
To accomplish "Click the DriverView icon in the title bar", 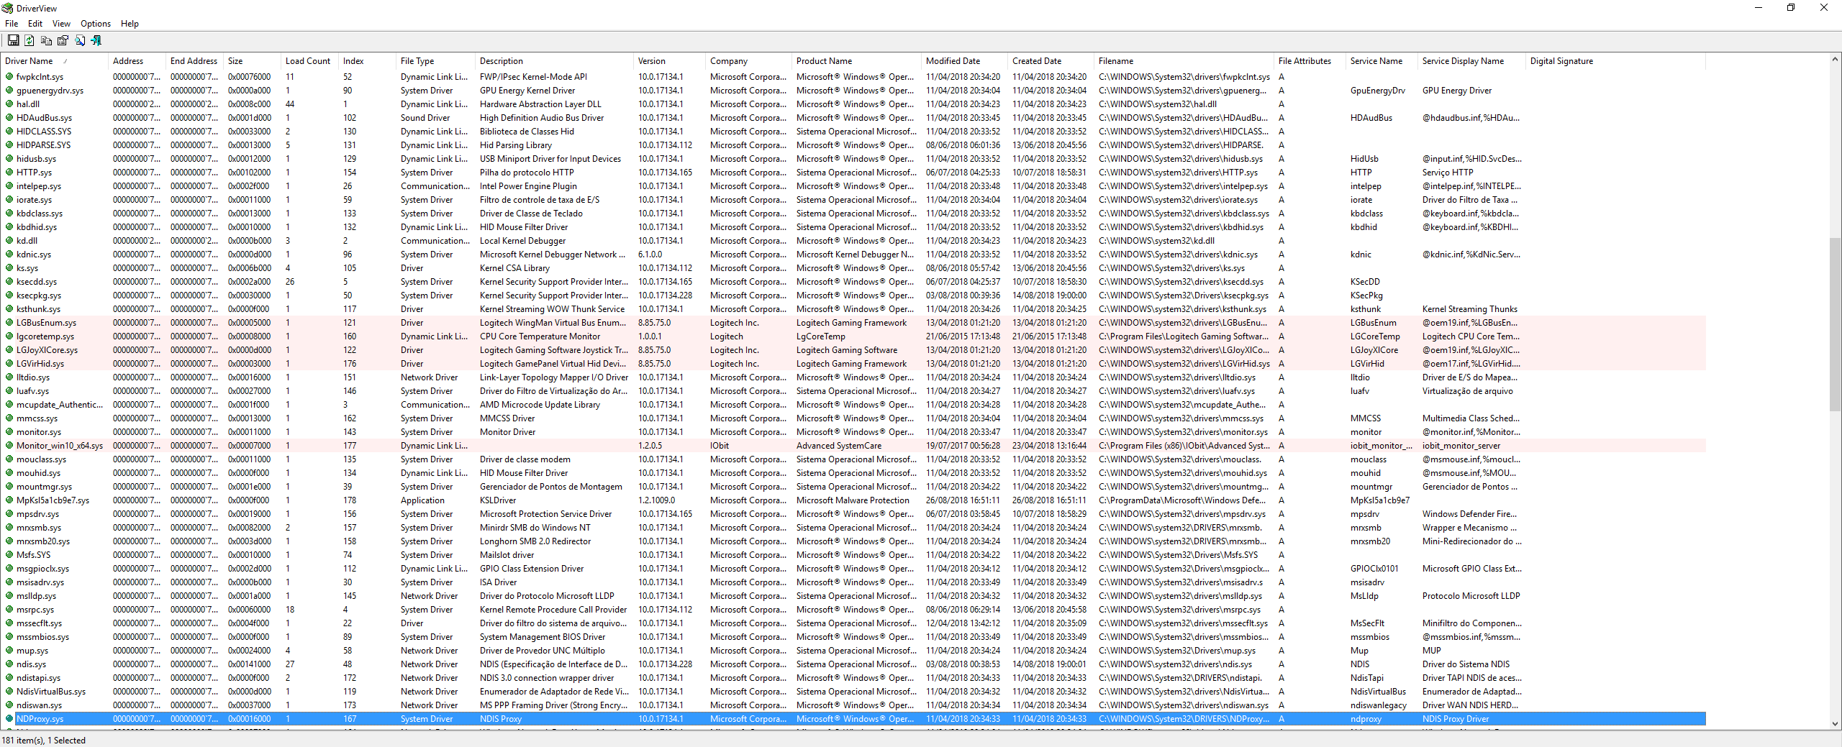I will pyautogui.click(x=8, y=8).
